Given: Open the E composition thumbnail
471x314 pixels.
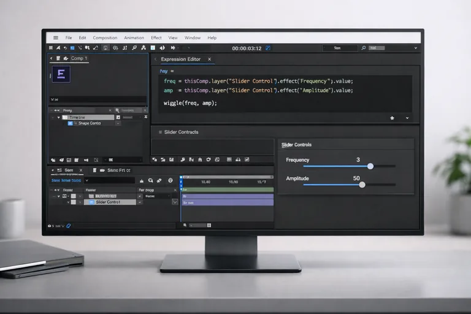Looking at the screenshot, I should pos(61,74).
